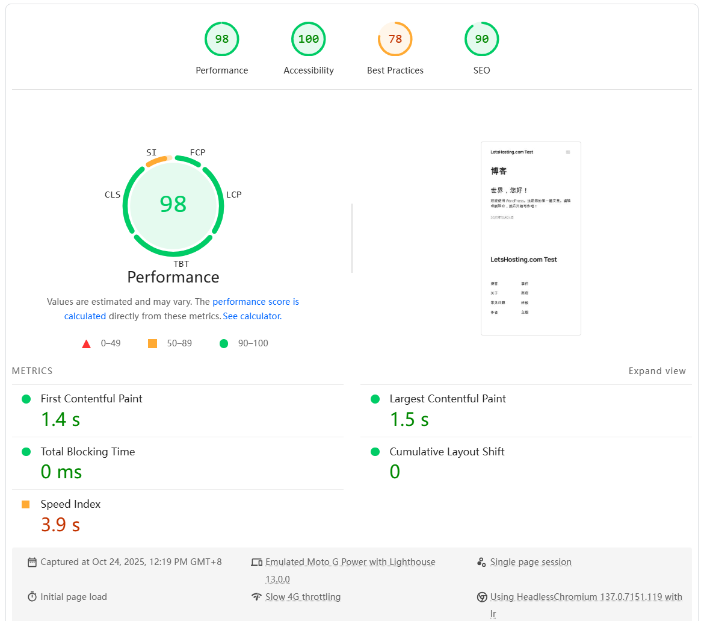Click the CLS label on the gauge
The height and width of the screenshot is (621, 704).
(x=113, y=195)
